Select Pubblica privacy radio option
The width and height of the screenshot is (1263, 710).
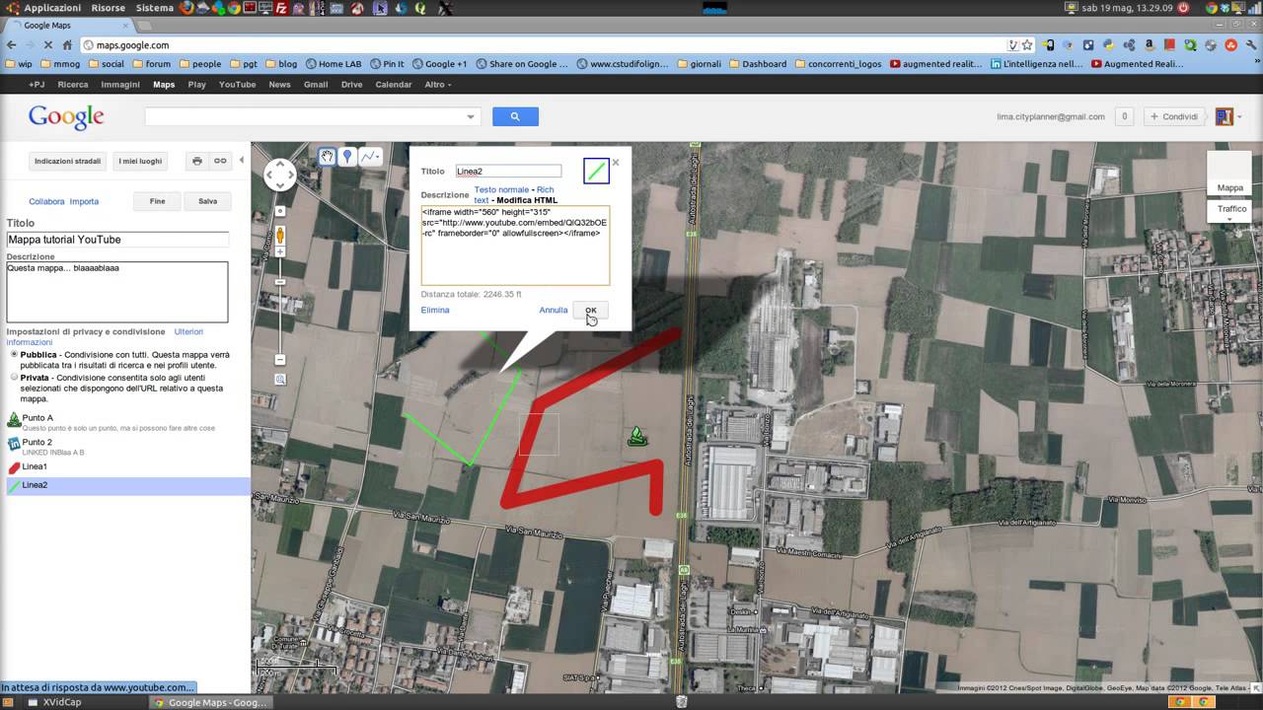coord(14,355)
